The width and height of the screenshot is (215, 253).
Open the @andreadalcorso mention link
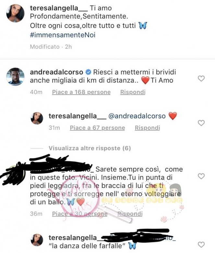(x=137, y=116)
